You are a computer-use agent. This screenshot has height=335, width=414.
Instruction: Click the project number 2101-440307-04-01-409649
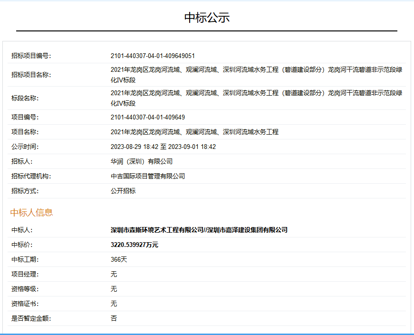[148, 118]
